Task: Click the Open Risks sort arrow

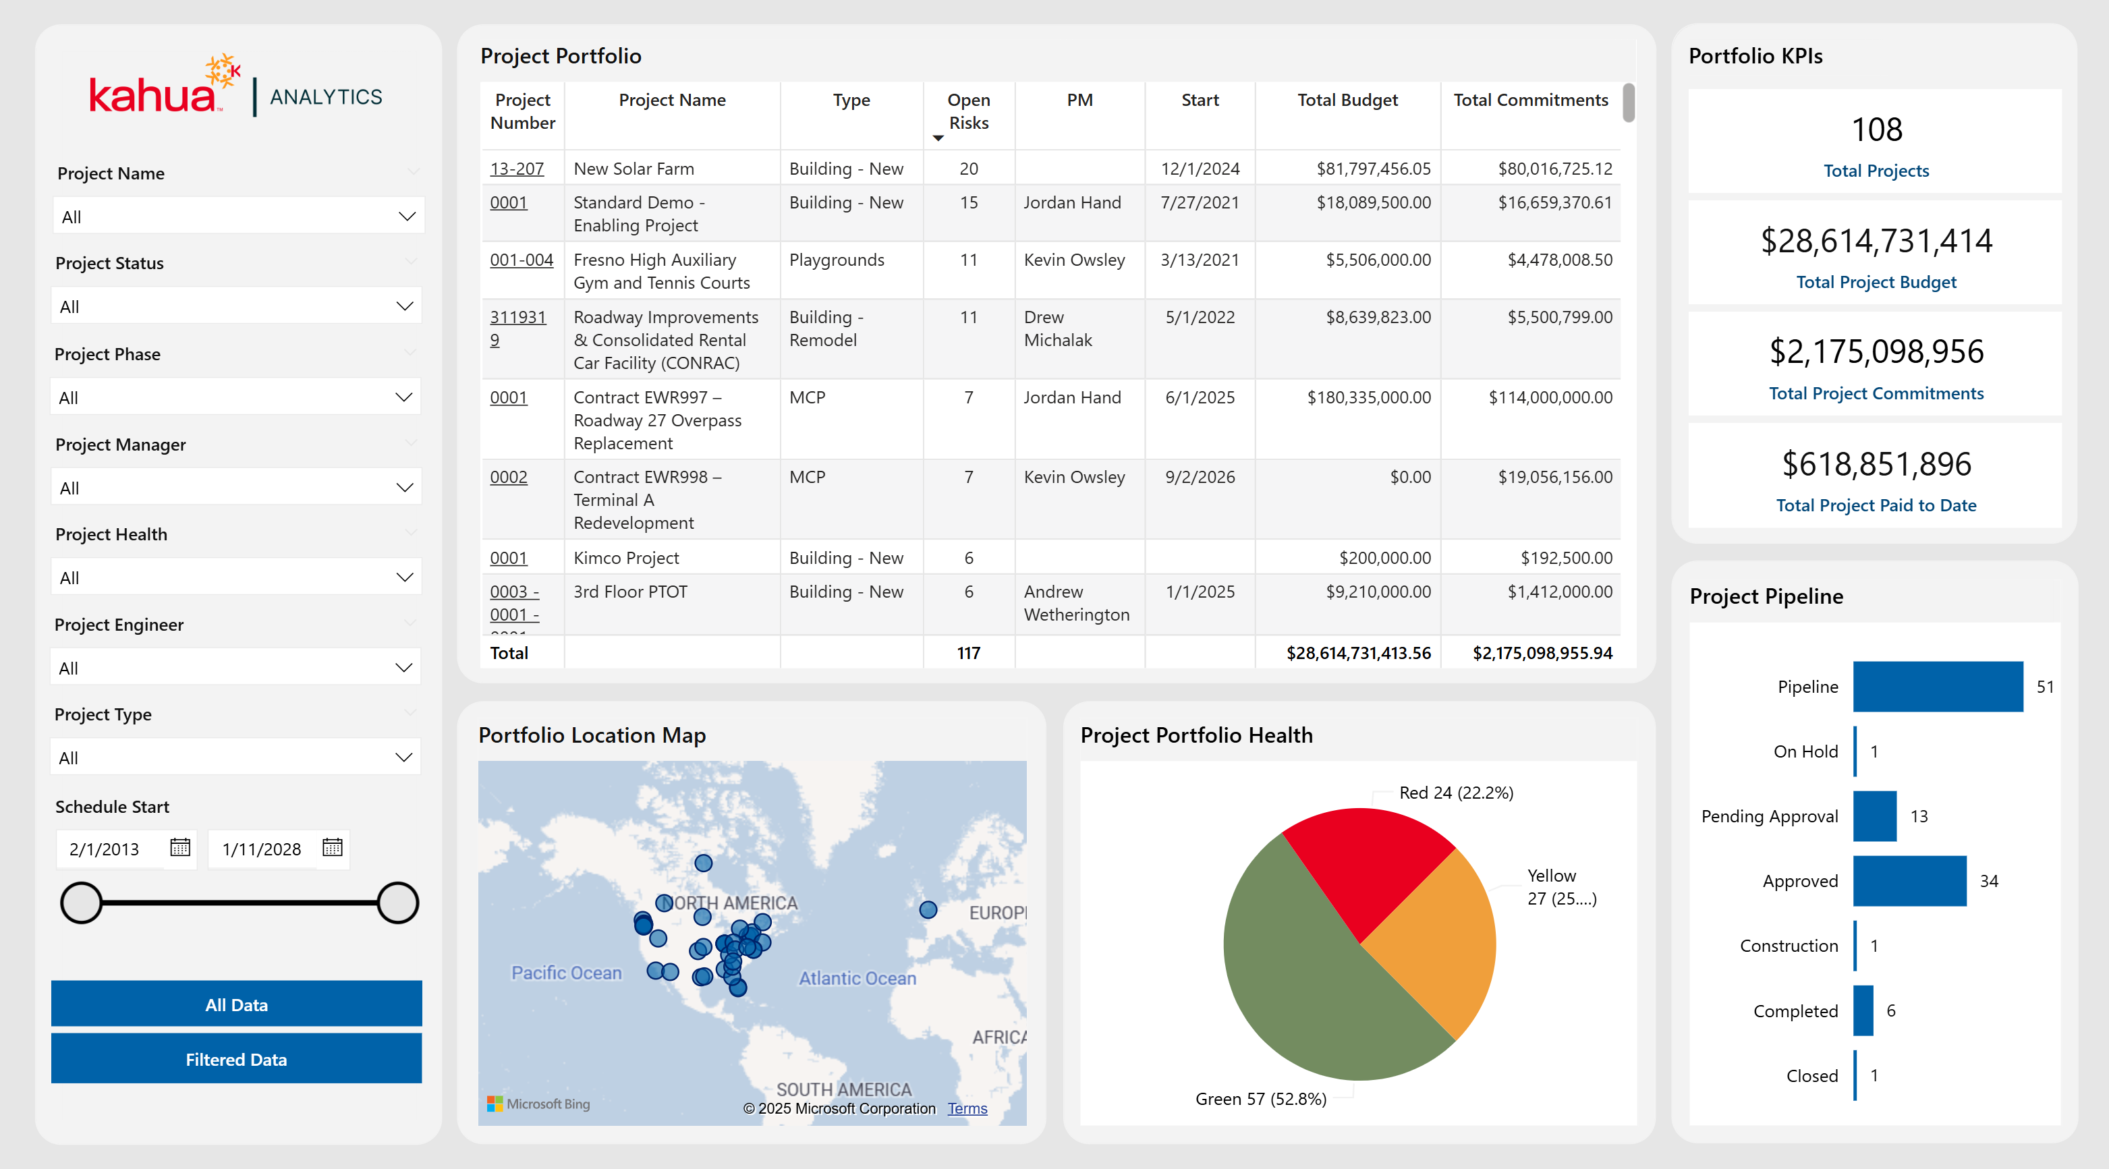Action: tap(938, 138)
